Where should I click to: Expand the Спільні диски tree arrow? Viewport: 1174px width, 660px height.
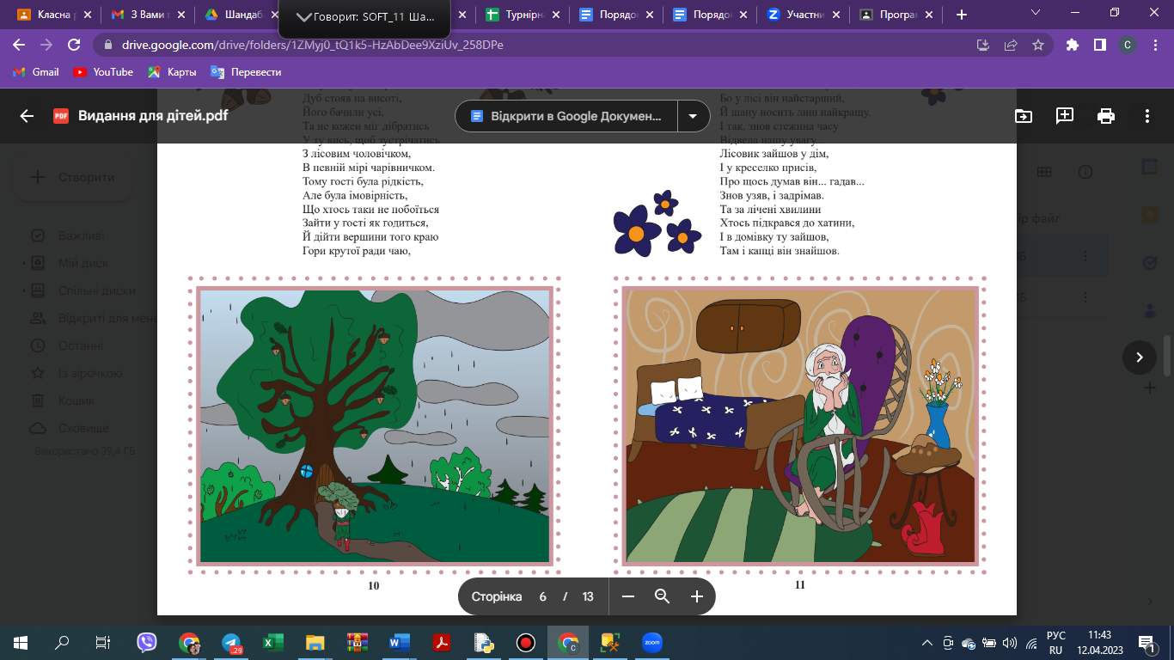coord(24,291)
